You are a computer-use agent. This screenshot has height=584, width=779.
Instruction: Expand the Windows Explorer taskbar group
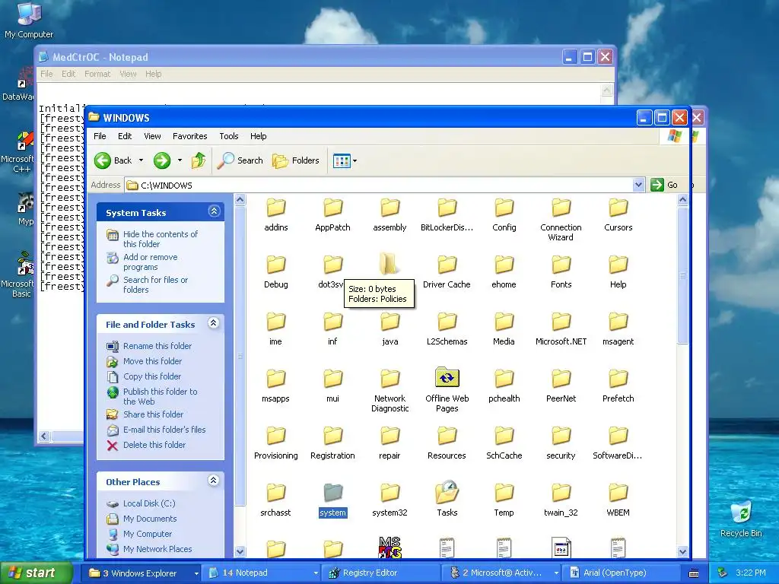click(196, 573)
